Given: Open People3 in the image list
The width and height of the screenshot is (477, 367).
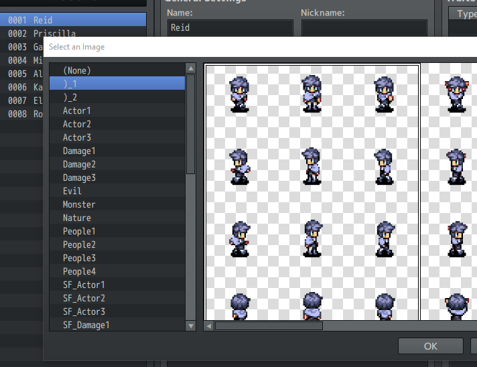Looking at the screenshot, I should coord(117,258).
